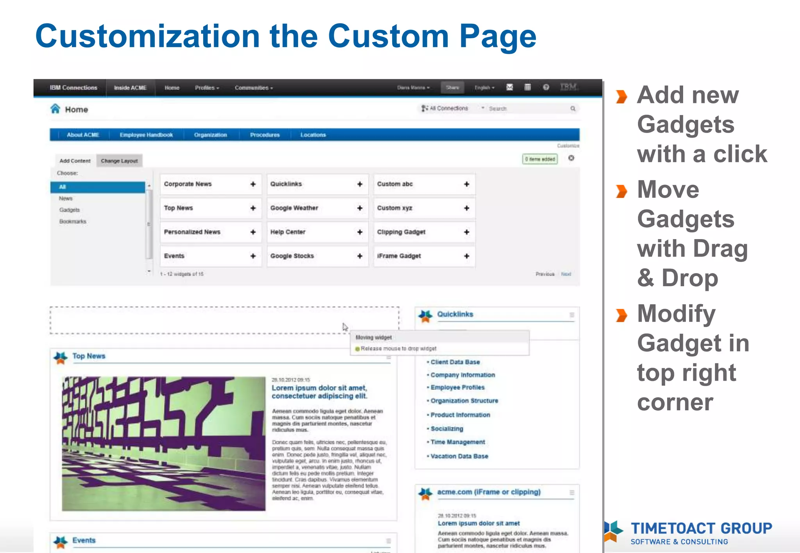The image size is (800, 553).
Task: Open the help question-mark icon
Action: (x=546, y=87)
